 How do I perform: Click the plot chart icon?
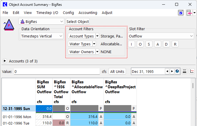pos(192,71)
